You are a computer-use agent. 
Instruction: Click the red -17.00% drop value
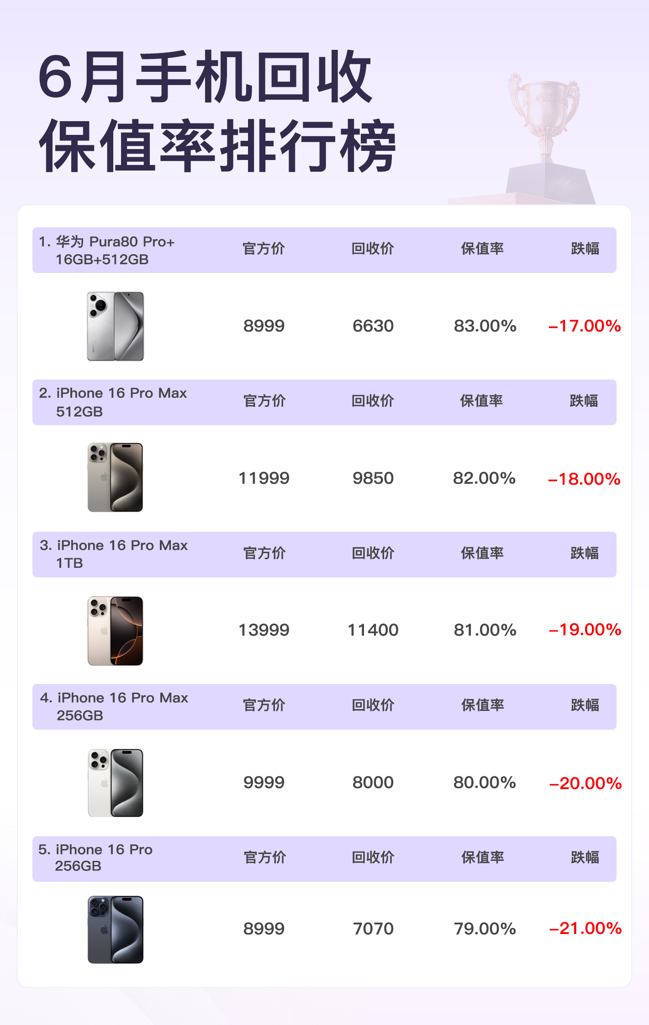[x=585, y=326]
